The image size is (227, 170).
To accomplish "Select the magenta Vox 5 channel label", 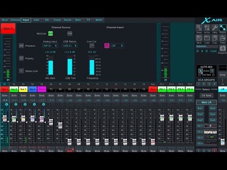I will pos(42,89).
